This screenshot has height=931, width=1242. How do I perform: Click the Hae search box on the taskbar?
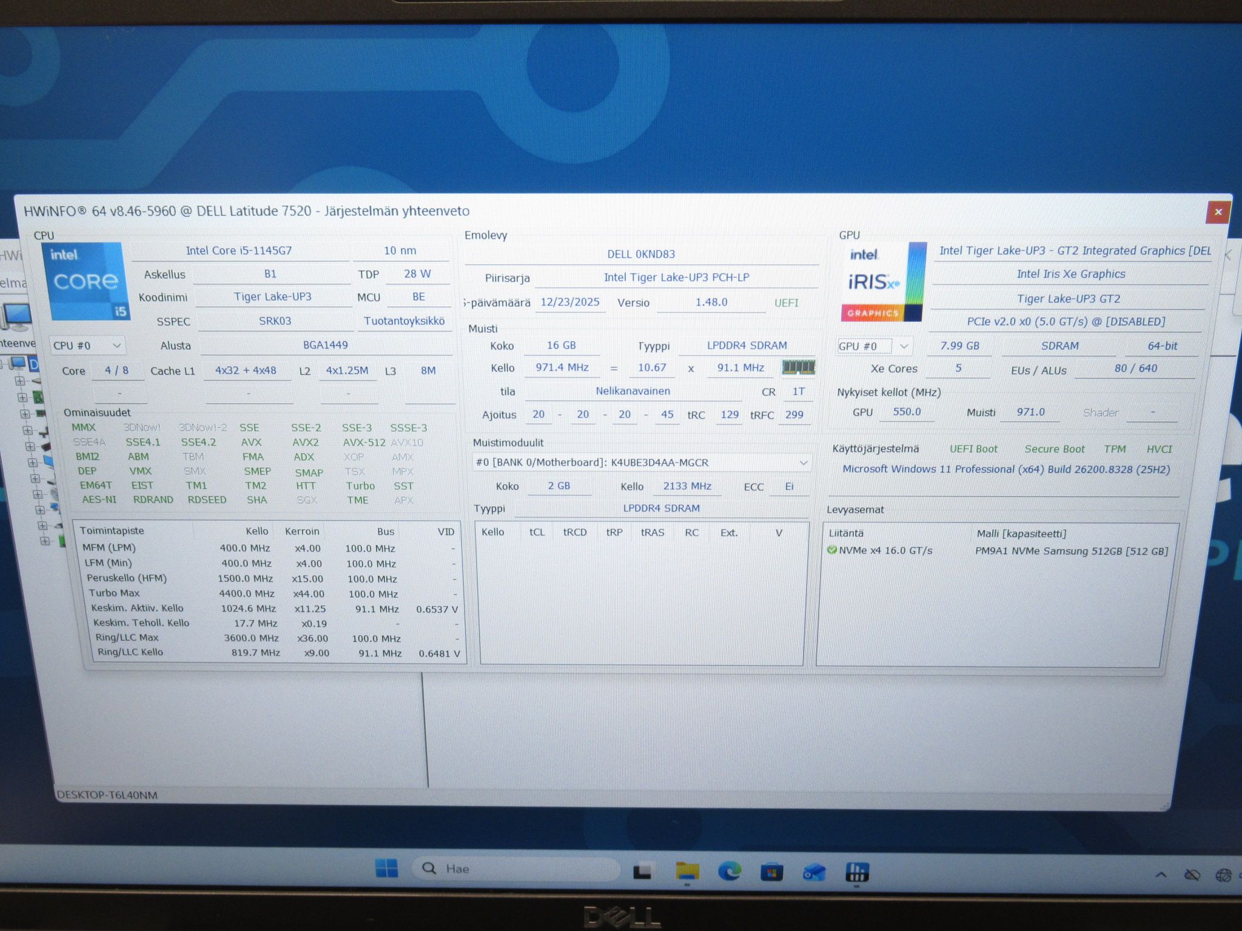coord(515,869)
